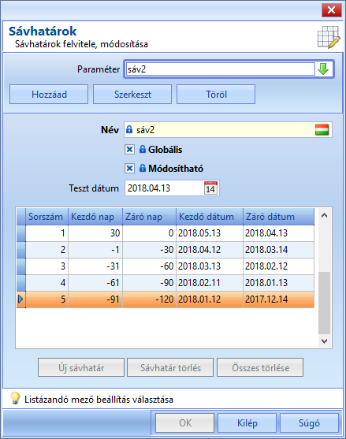
Task: Sort by the Kezdő dátum column header
Action: (210, 217)
